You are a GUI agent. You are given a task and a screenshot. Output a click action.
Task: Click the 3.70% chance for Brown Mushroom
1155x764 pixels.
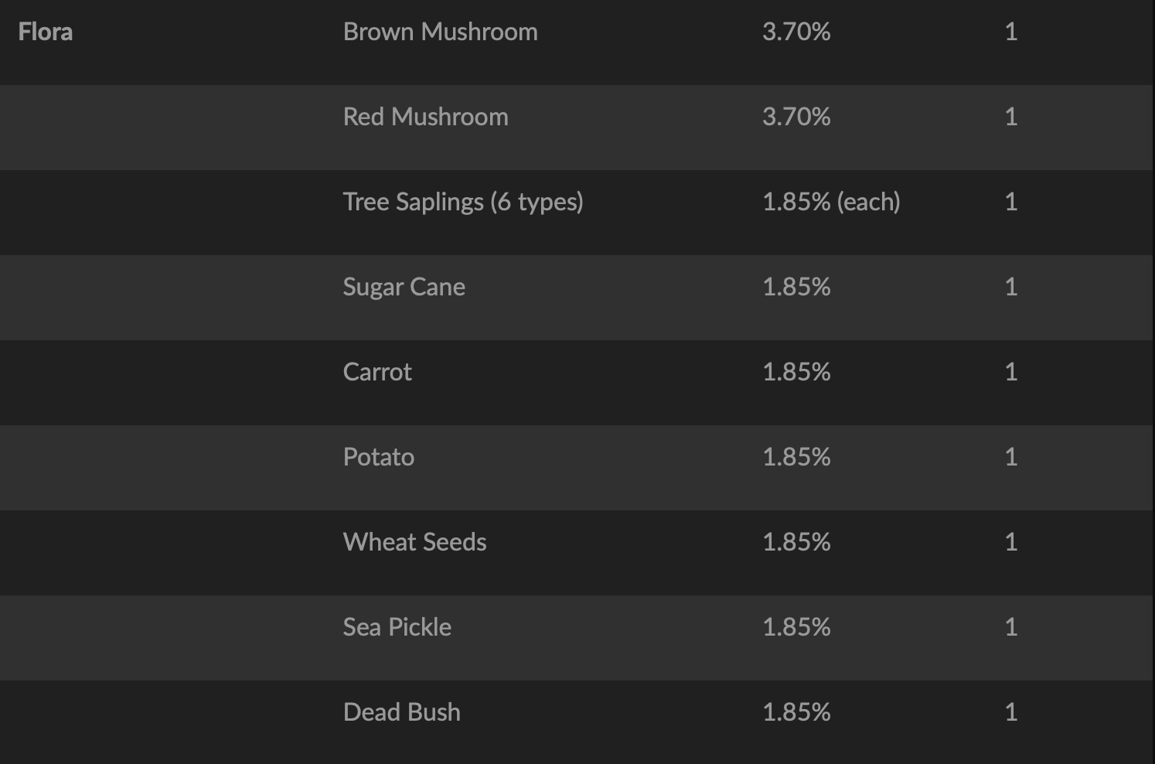(x=796, y=32)
